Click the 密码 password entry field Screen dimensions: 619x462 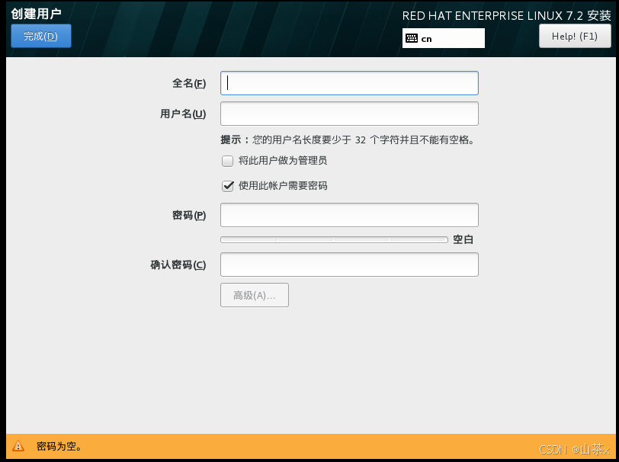[348, 215]
